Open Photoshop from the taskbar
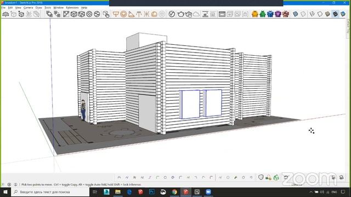Viewport: 351px width, 197px height. [152, 192]
